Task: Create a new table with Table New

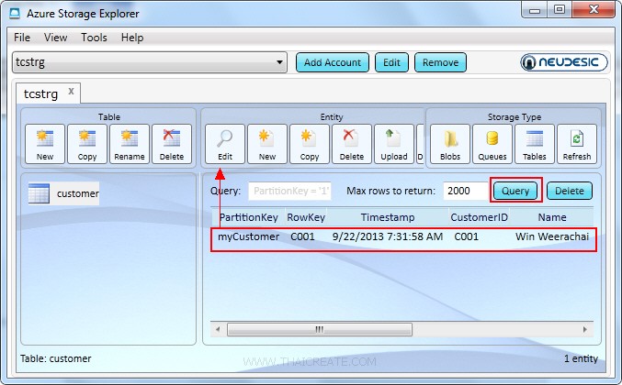Action: [x=45, y=144]
